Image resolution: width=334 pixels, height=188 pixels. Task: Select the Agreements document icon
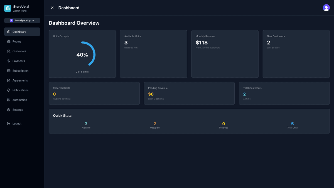[9, 80]
